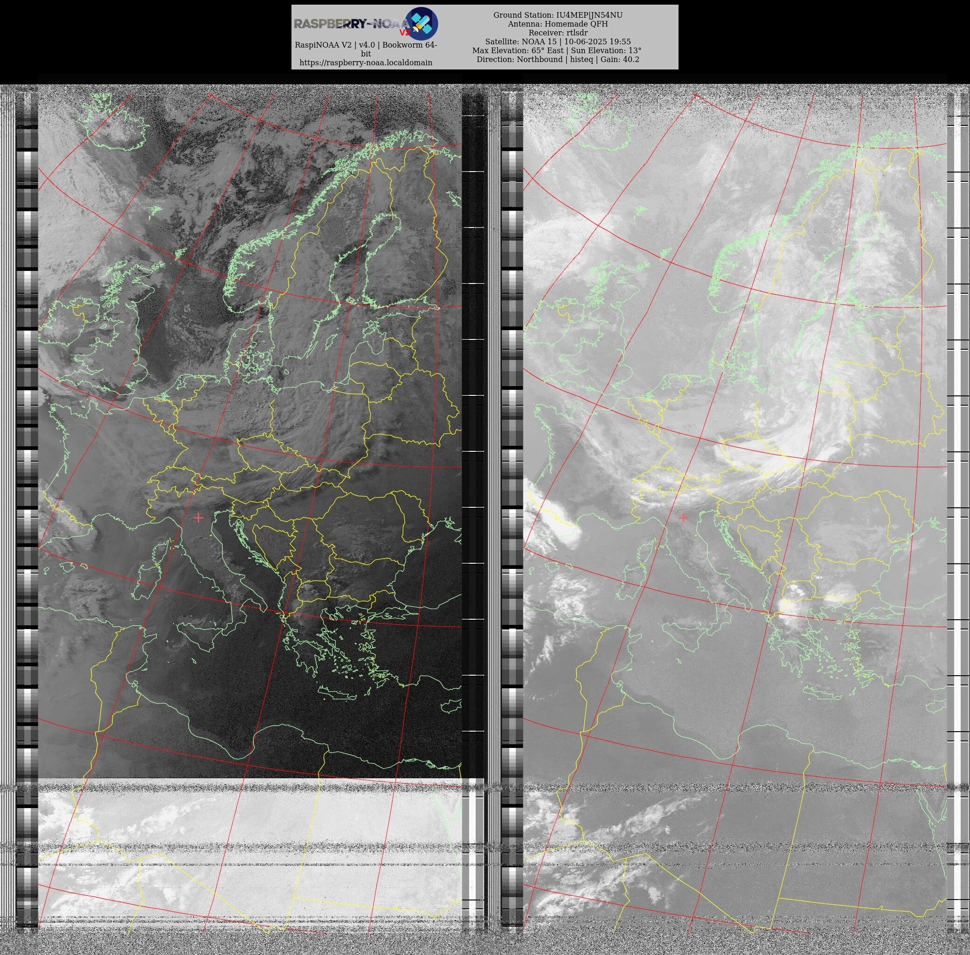The height and width of the screenshot is (955, 970).
Task: Open the https://raspberry-noaa.localdomain URL text
Action: (x=366, y=62)
